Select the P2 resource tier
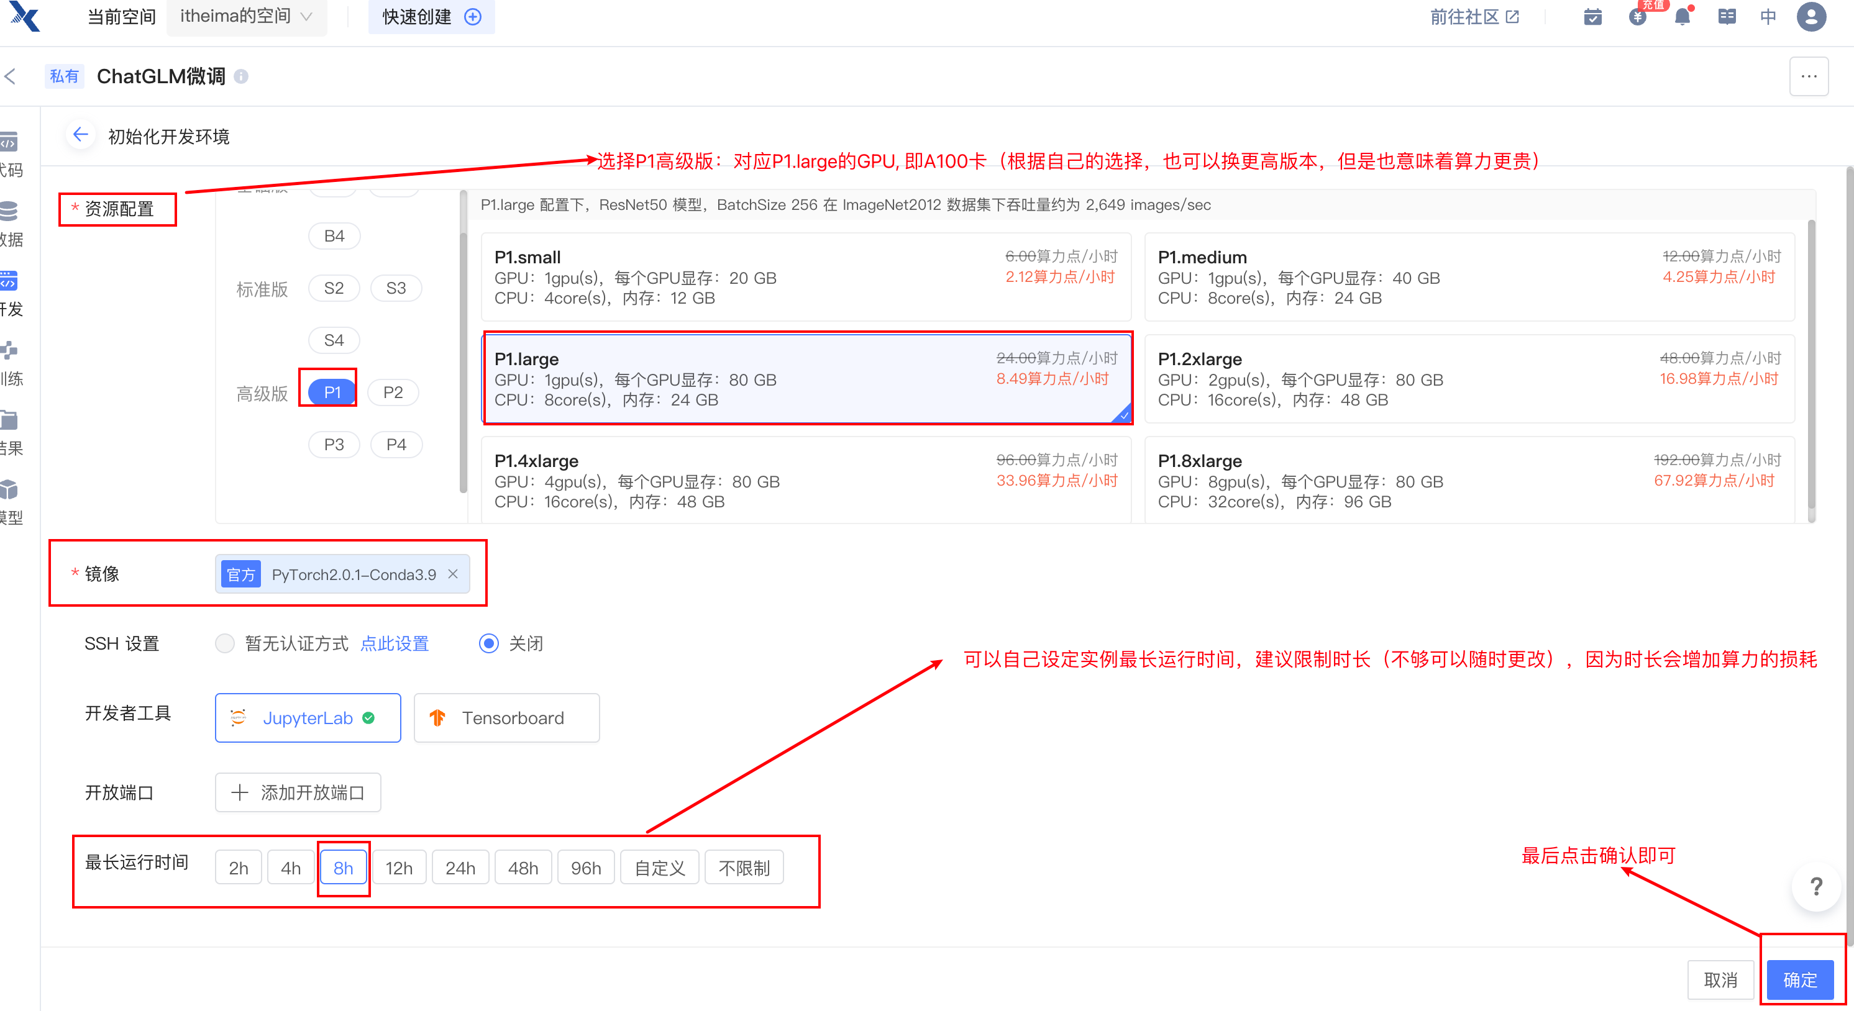The width and height of the screenshot is (1854, 1011). point(393,392)
